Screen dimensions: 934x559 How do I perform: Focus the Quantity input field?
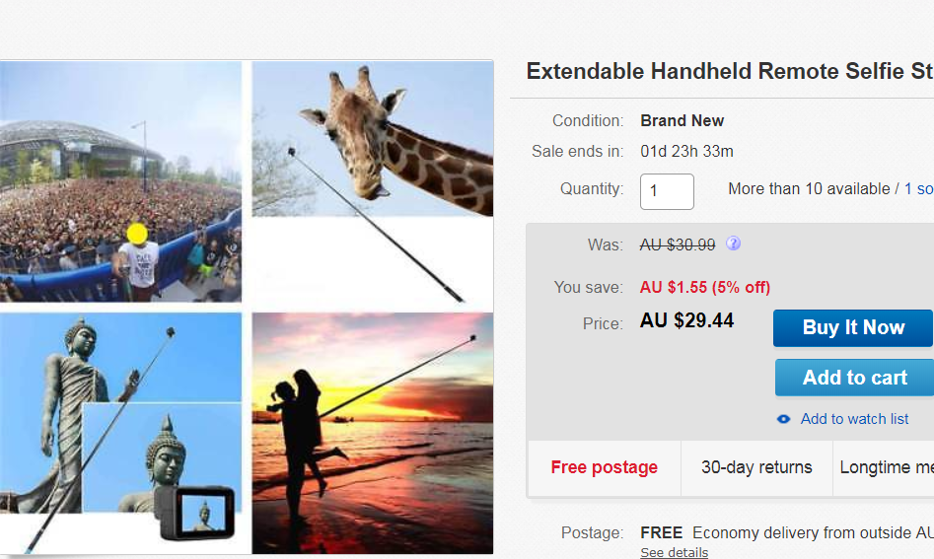click(667, 191)
